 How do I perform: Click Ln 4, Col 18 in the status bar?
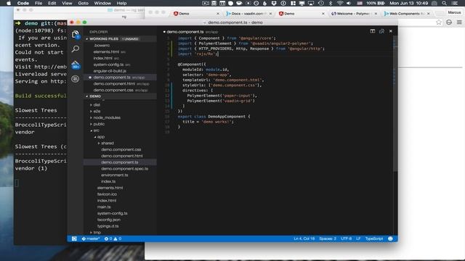tap(304, 239)
